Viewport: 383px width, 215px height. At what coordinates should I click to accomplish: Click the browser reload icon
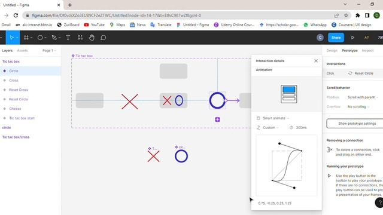(x=16, y=16)
